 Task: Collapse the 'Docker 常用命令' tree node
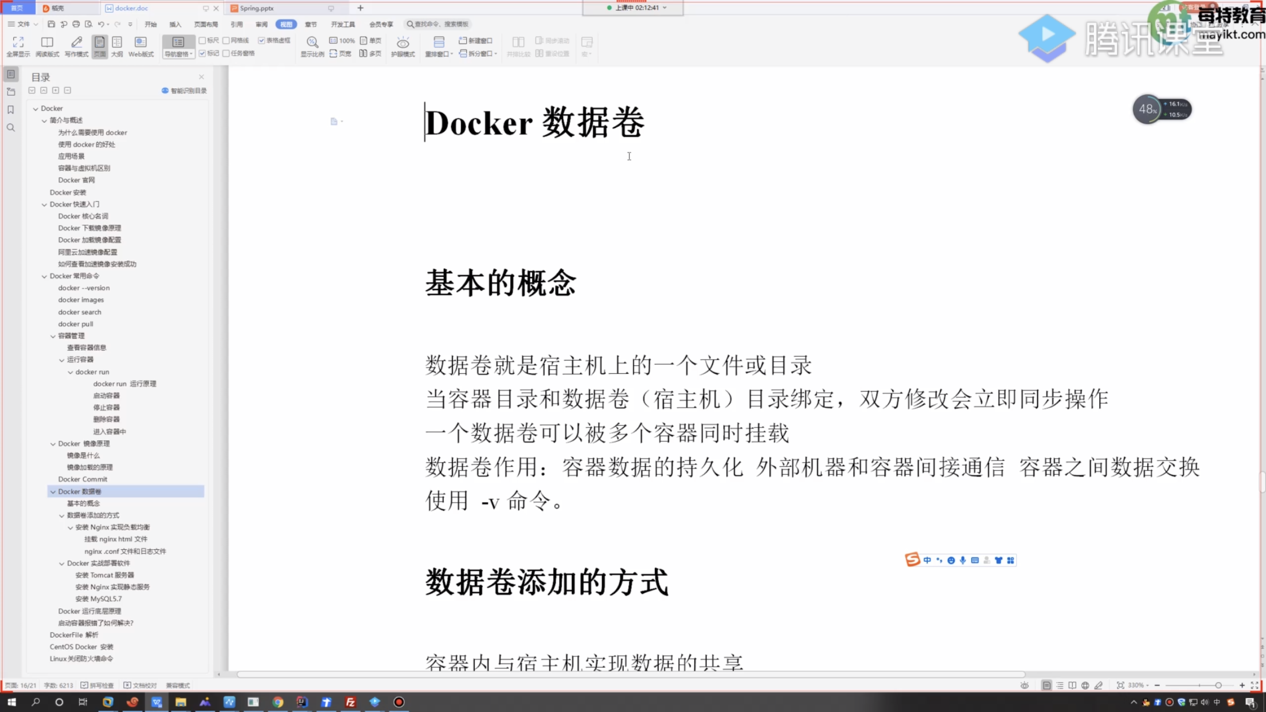pyautogui.click(x=44, y=276)
